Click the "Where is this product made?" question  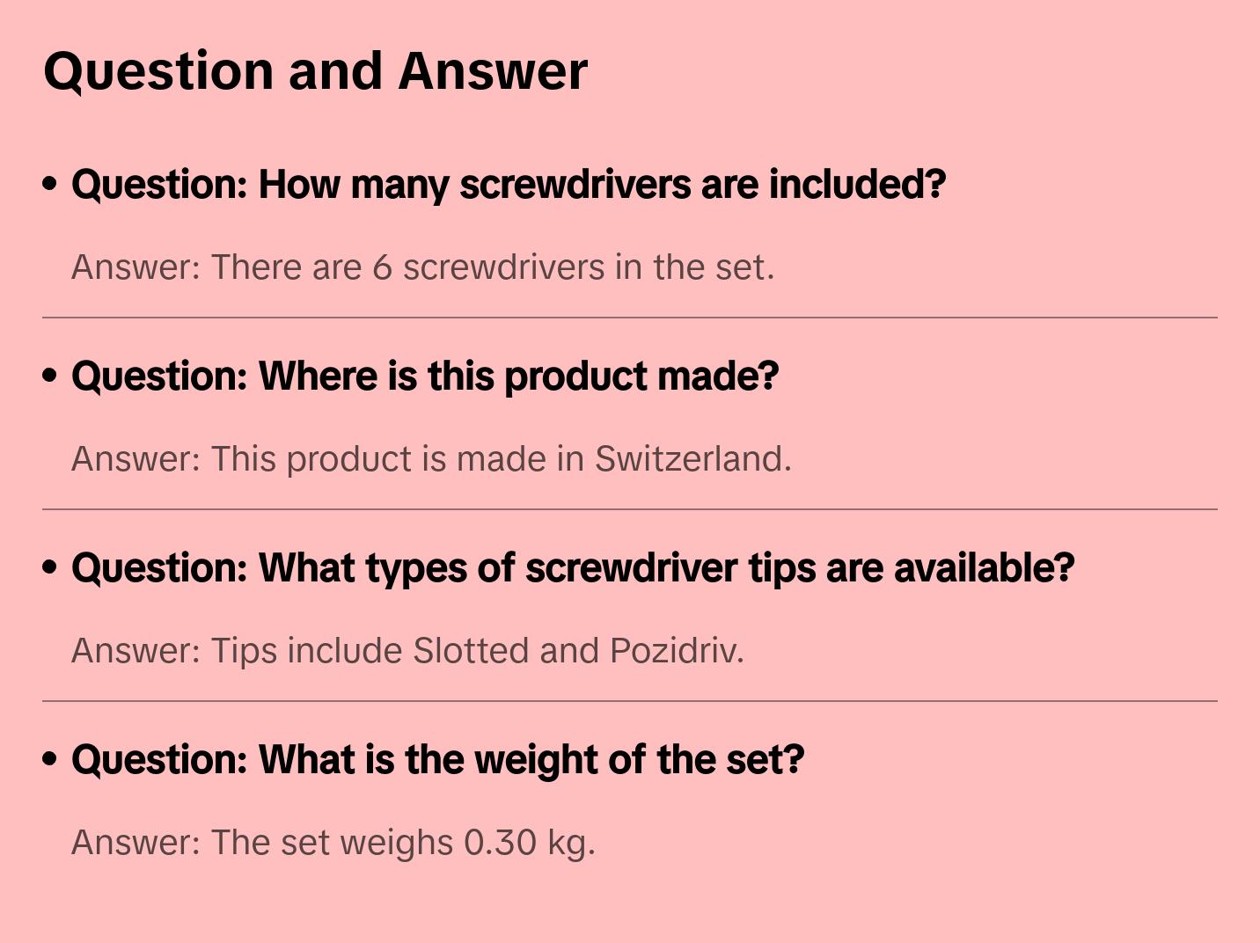pos(425,376)
